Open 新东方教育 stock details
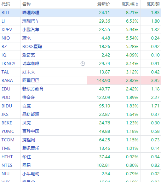This screenshot has width=161, height=182. [33, 89]
